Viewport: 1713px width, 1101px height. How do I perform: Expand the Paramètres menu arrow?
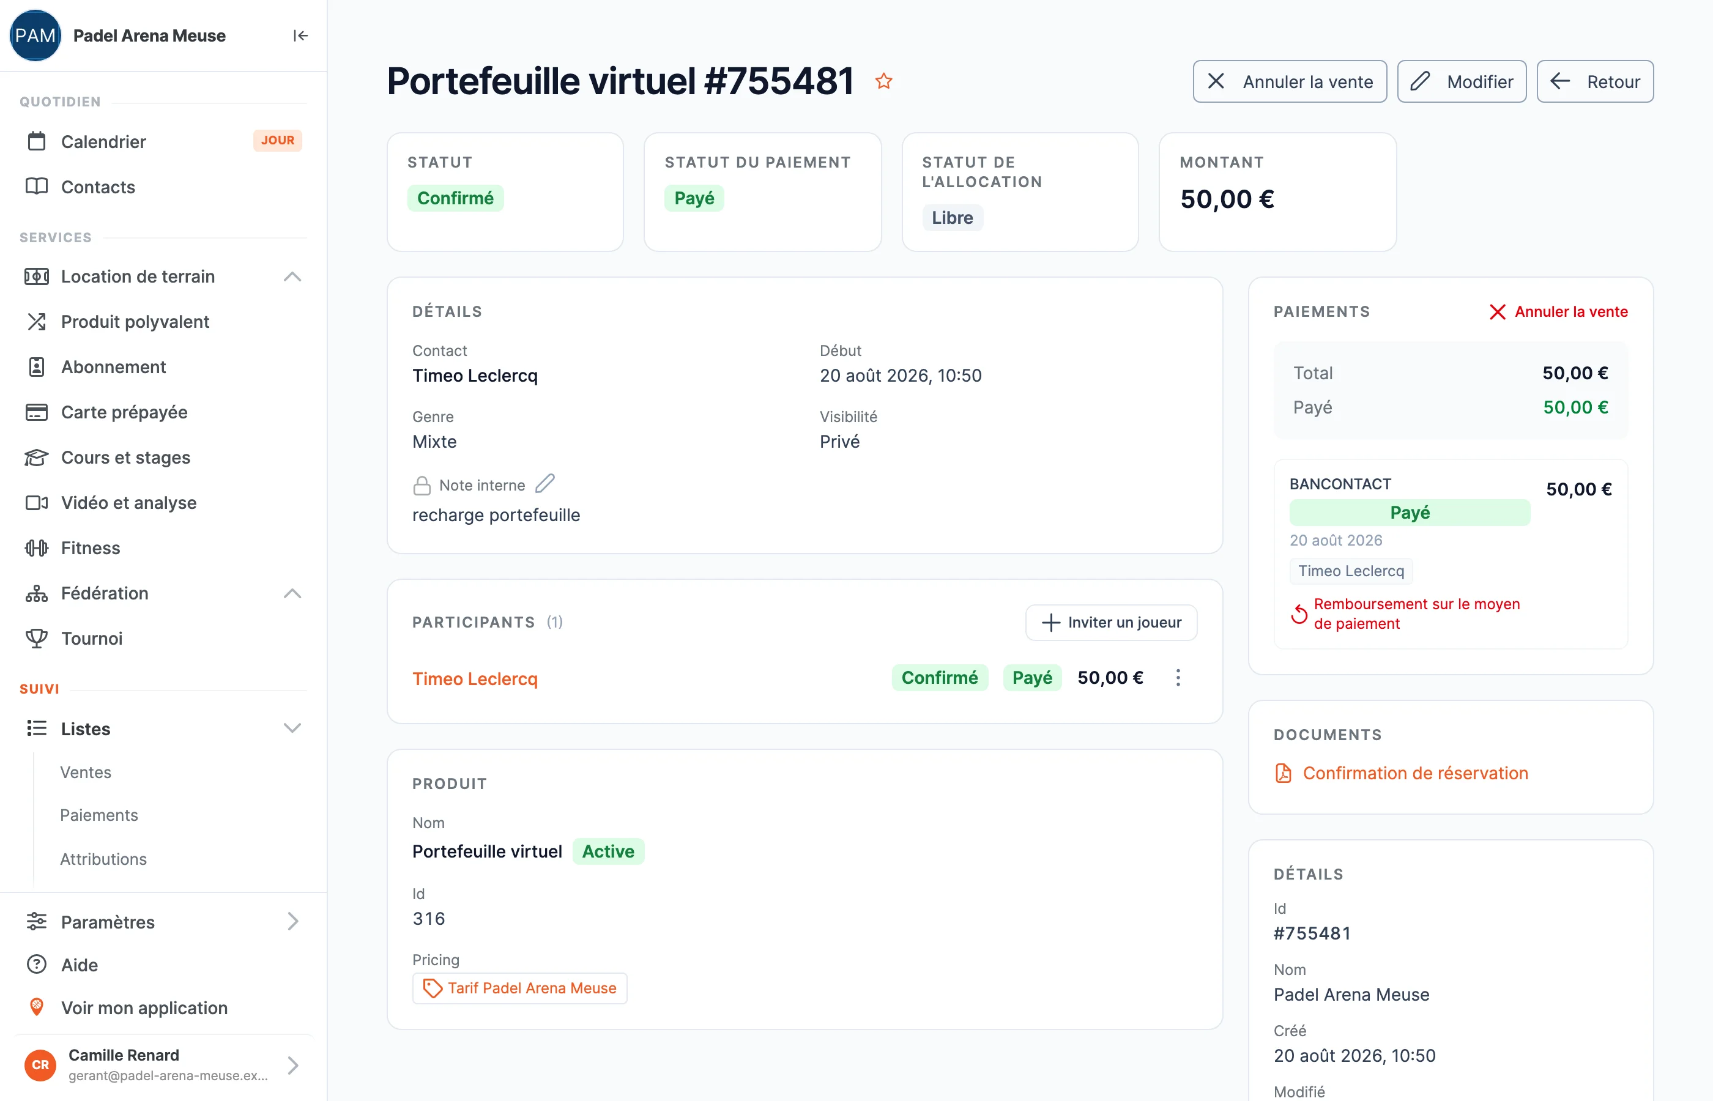292,922
